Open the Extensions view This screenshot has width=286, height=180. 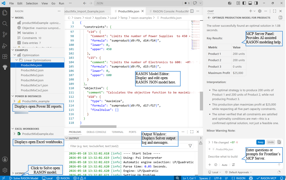(5, 57)
